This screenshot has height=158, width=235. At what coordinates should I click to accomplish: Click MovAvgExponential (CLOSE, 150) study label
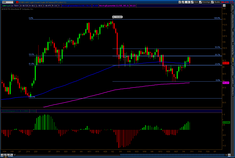[x=77, y=6]
